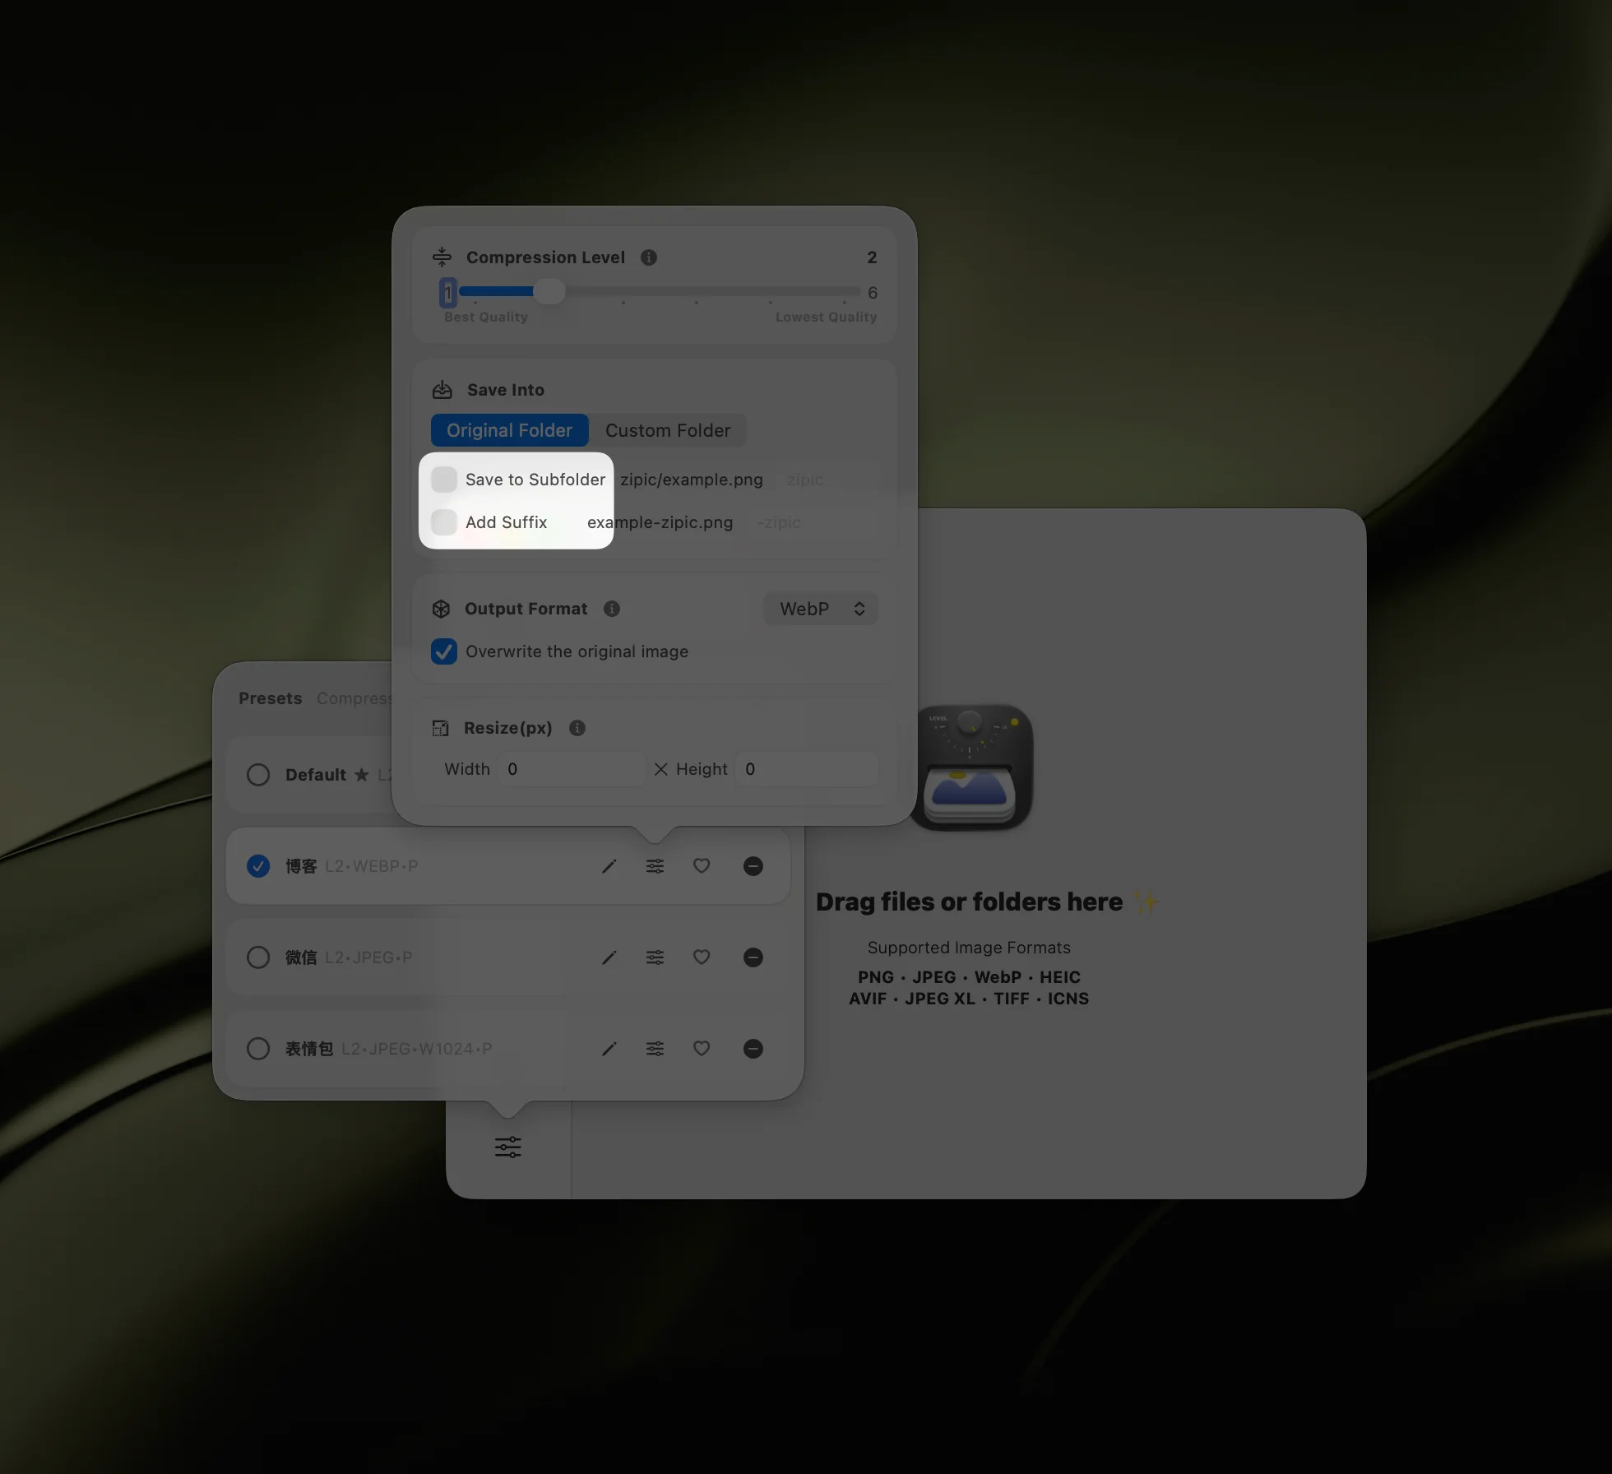
Task: Click the info icon beside Compression Level
Action: point(649,257)
